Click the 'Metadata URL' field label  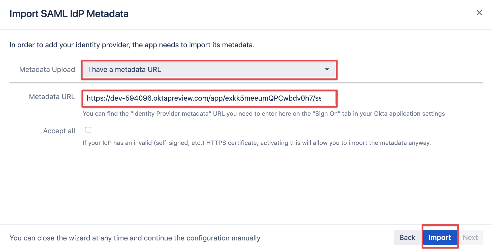[x=52, y=97]
